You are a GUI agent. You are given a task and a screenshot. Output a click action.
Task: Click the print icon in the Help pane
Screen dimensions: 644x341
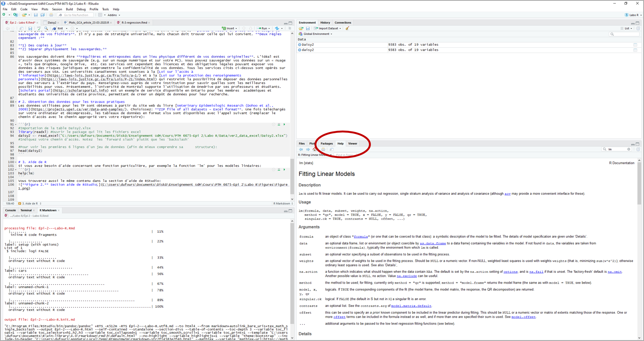point(323,149)
